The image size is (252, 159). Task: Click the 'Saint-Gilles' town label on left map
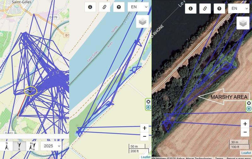pos(21,2)
